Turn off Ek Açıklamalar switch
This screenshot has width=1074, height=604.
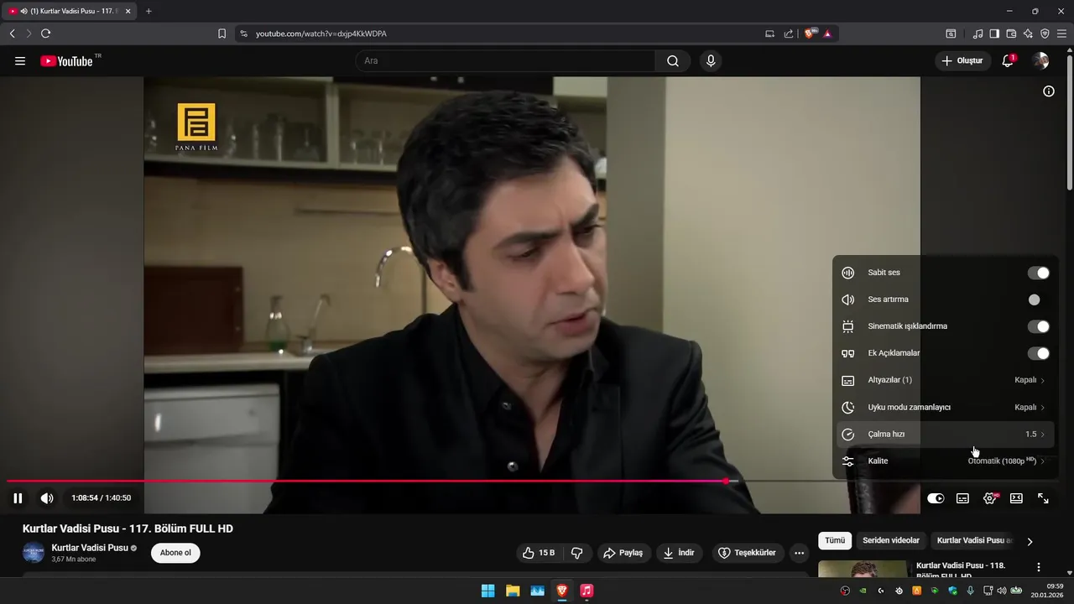click(x=1039, y=353)
